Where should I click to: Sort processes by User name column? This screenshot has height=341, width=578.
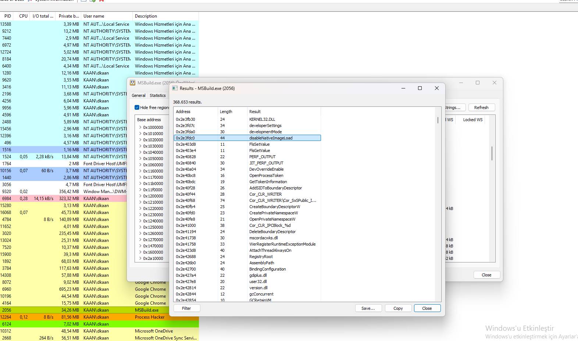107,16
